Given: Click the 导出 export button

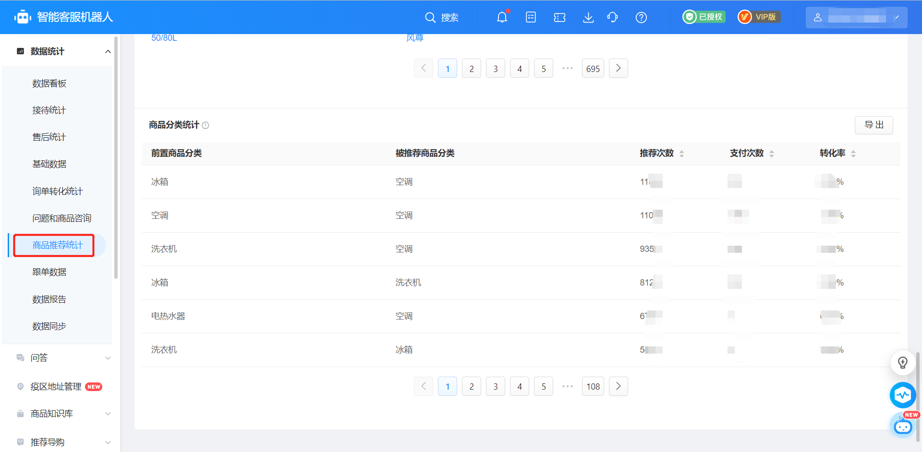Looking at the screenshot, I should click(x=873, y=125).
